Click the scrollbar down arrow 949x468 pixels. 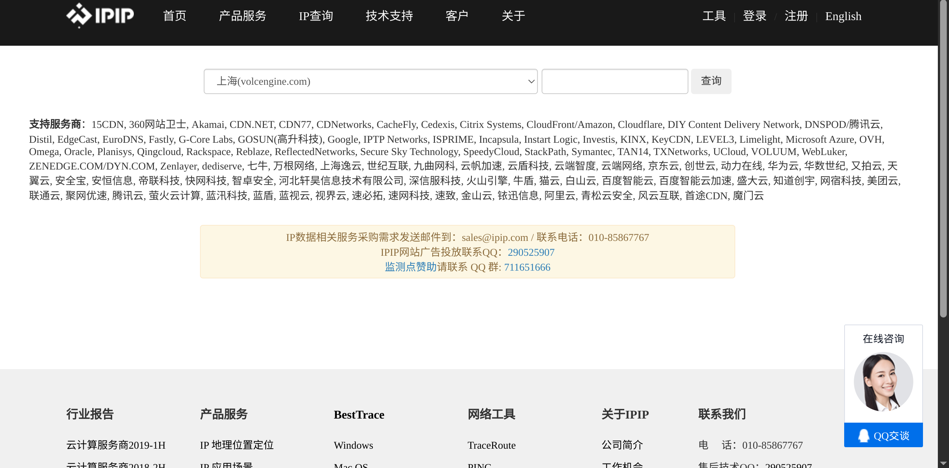pos(943,464)
